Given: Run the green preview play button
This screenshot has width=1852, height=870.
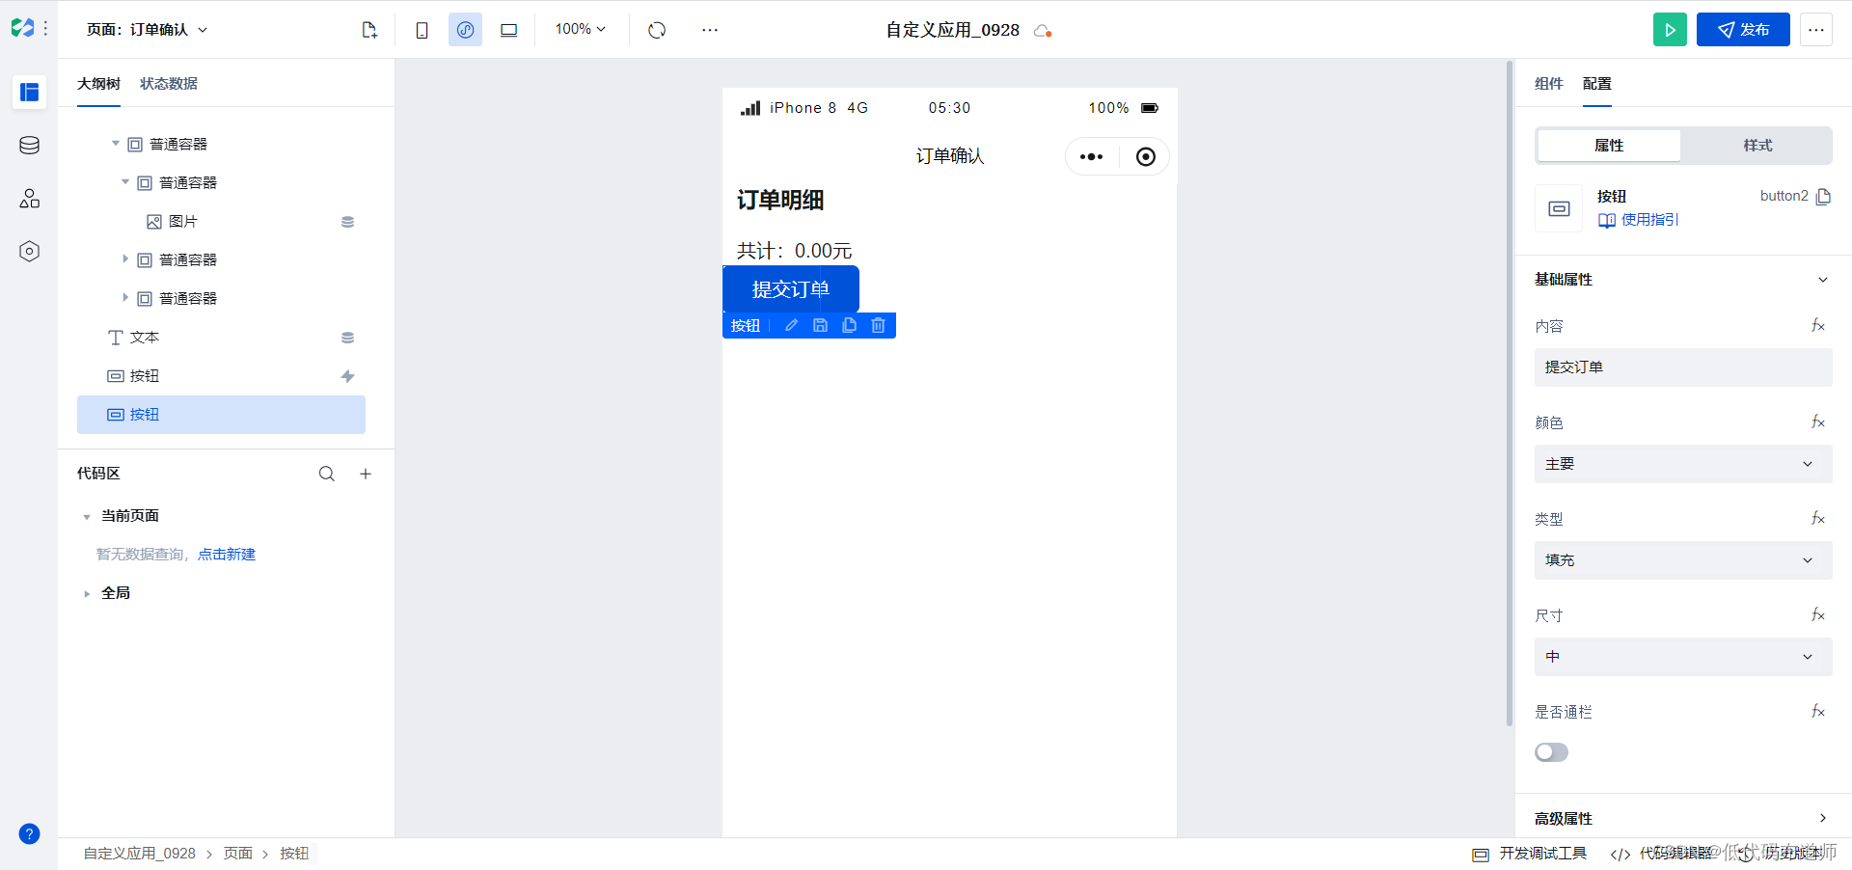Looking at the screenshot, I should 1670,30.
